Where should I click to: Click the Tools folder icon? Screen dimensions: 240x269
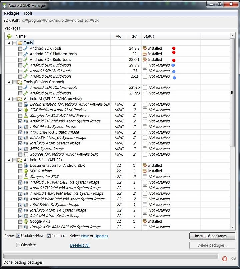click(20, 43)
